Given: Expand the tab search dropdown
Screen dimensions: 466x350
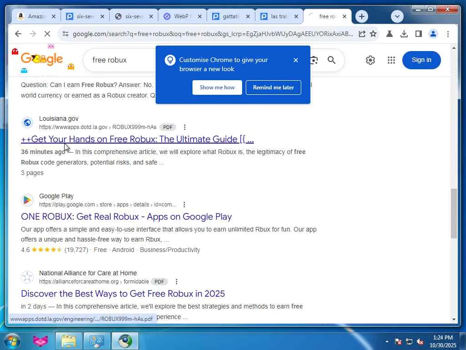Looking at the screenshot, I should coord(397,16).
